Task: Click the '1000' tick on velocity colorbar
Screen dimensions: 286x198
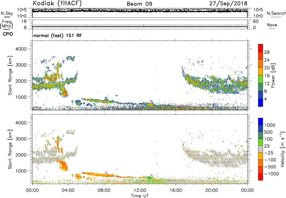Action: click(x=270, y=125)
